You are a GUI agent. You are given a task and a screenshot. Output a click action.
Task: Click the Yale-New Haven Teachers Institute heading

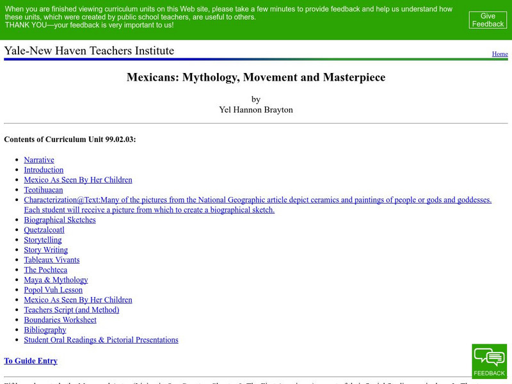(89, 51)
